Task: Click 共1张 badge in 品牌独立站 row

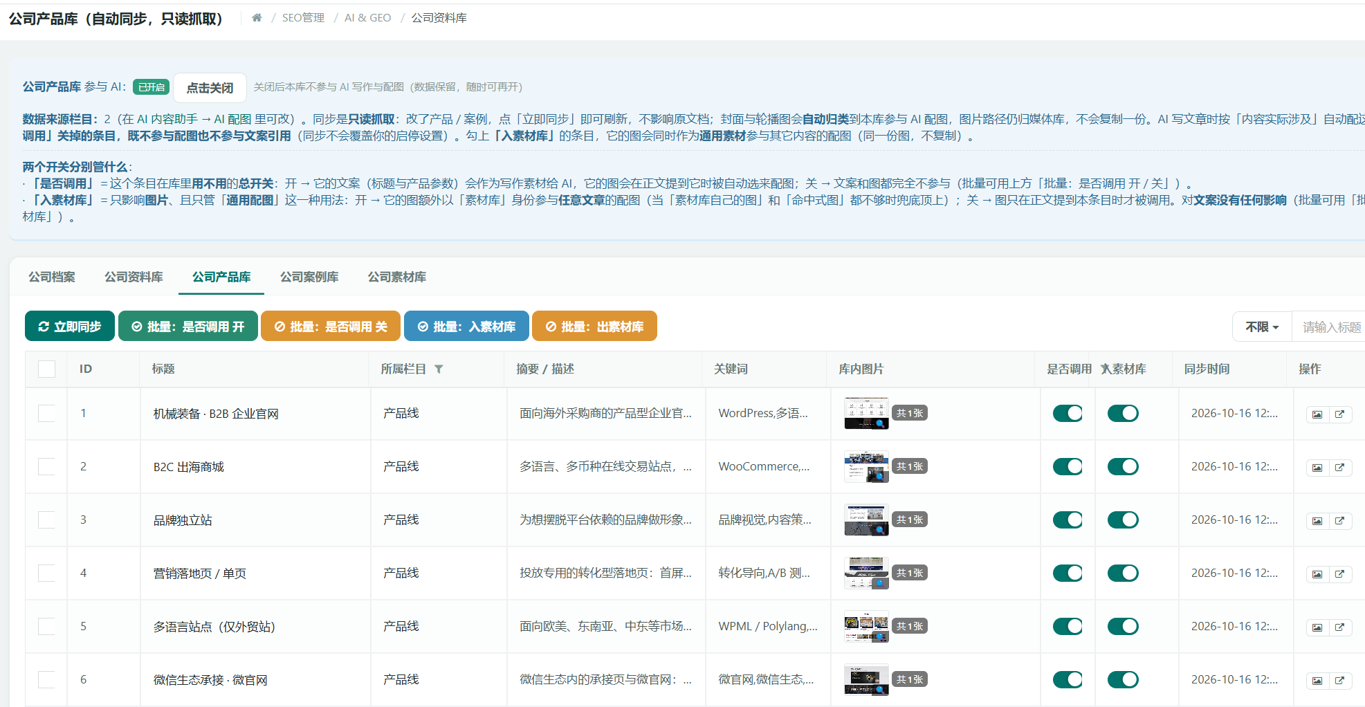Action: 910,520
